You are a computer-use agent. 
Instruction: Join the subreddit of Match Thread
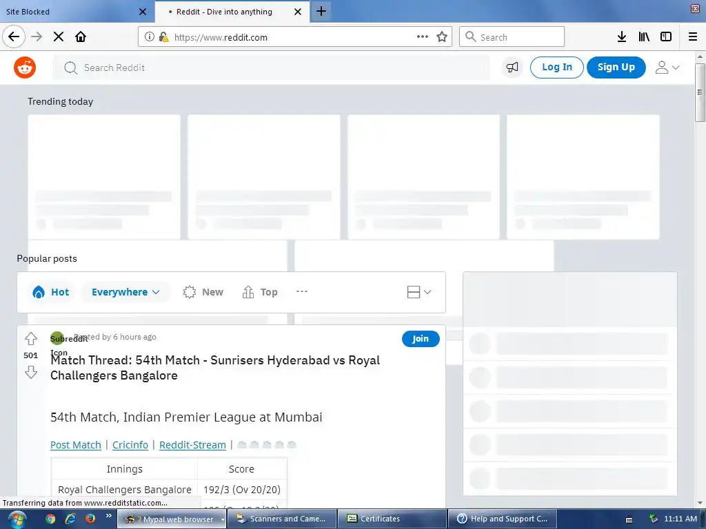point(421,339)
